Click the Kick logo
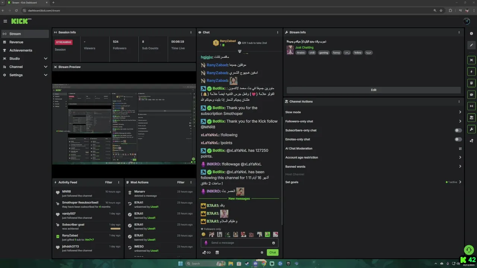Image resolution: width=477 pixels, height=268 pixels. click(20, 21)
